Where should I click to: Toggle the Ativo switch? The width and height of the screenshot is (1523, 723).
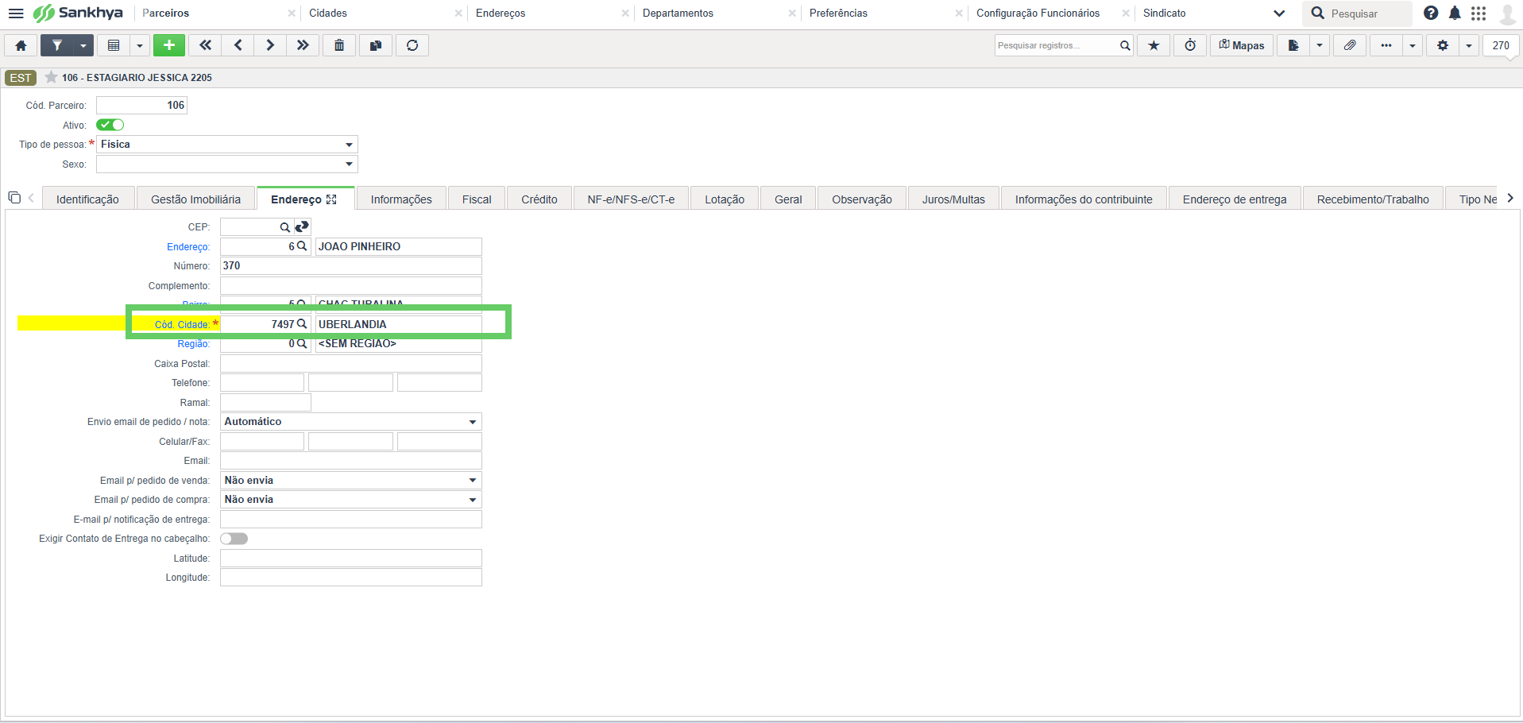(110, 125)
